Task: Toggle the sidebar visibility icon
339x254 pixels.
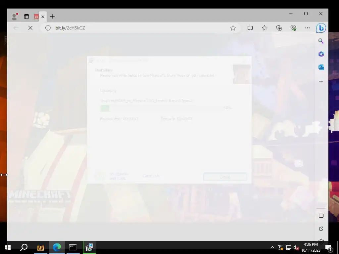Action: [321, 216]
